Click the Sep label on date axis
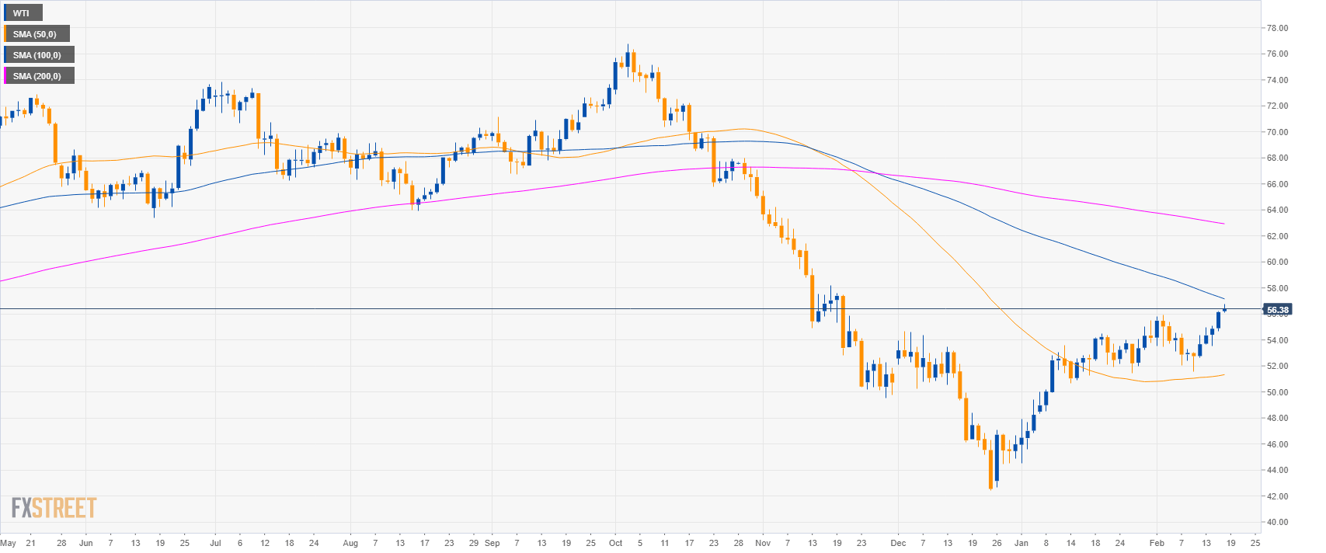1326x553 pixels. click(492, 543)
